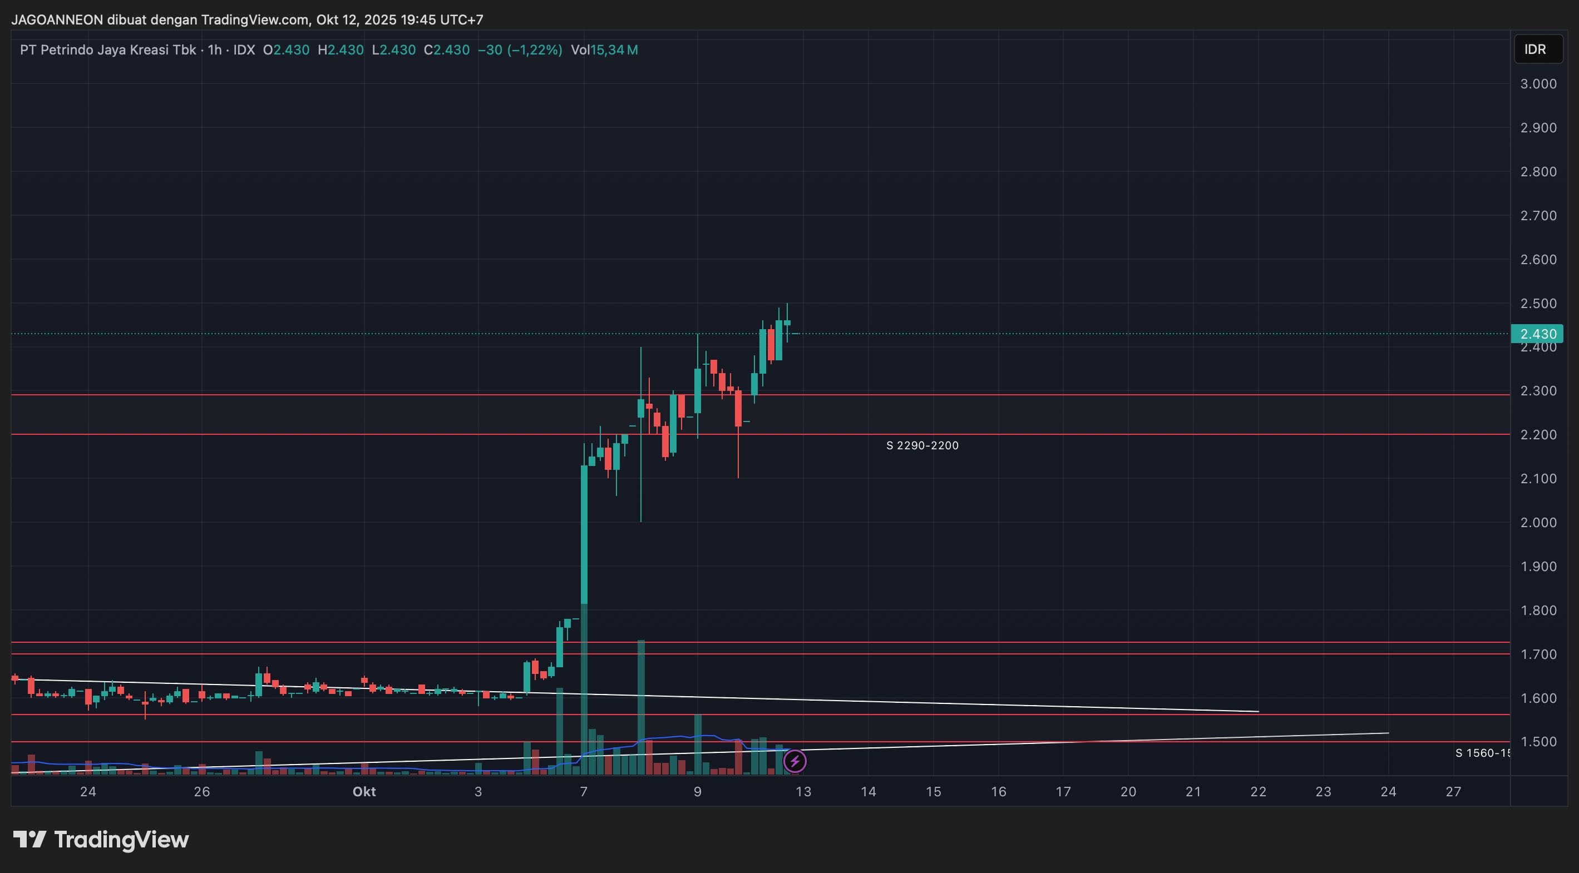The width and height of the screenshot is (1579, 873).
Task: Click date 13 on the time axis
Action: tap(803, 791)
